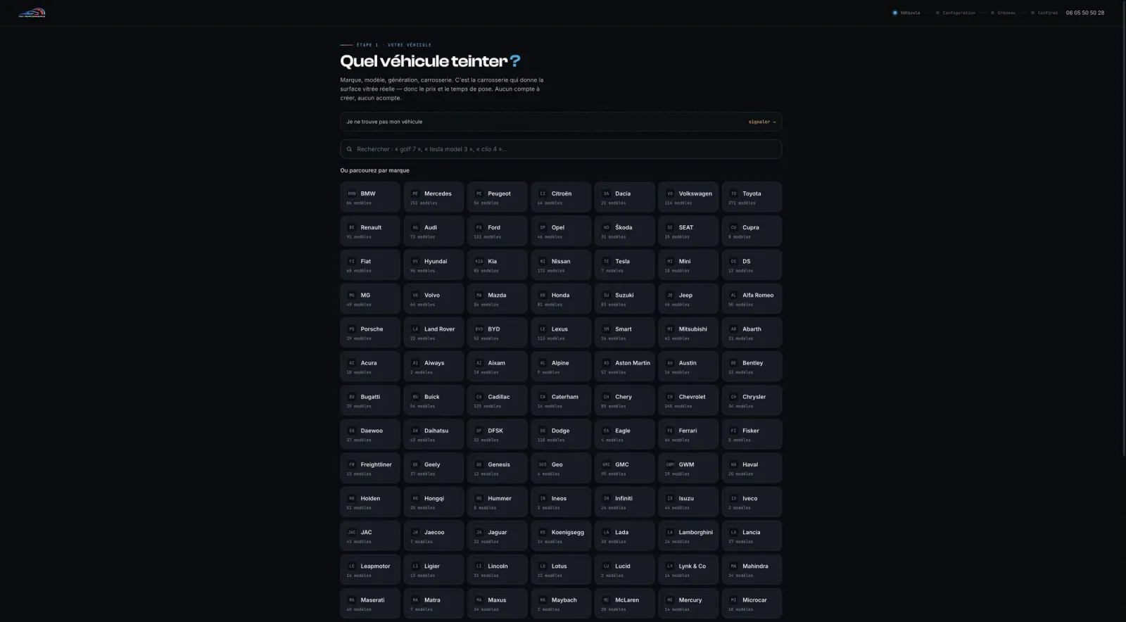Click the 'BYD' badge icon on the BYD card
This screenshot has height=622, width=1126.
(x=479, y=329)
